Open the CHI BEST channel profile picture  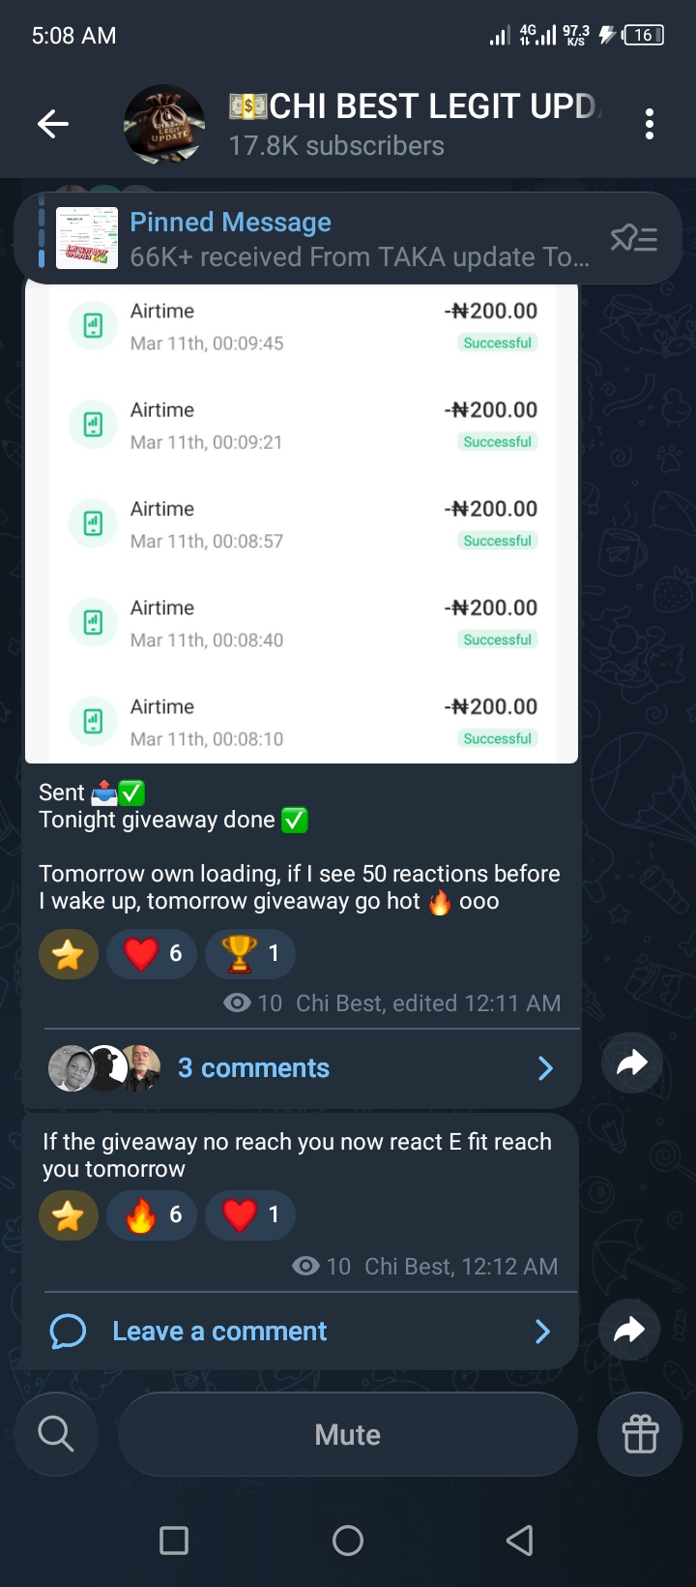coord(163,124)
